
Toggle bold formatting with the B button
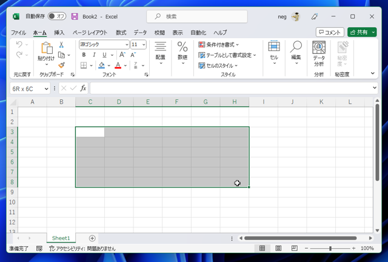84,55
